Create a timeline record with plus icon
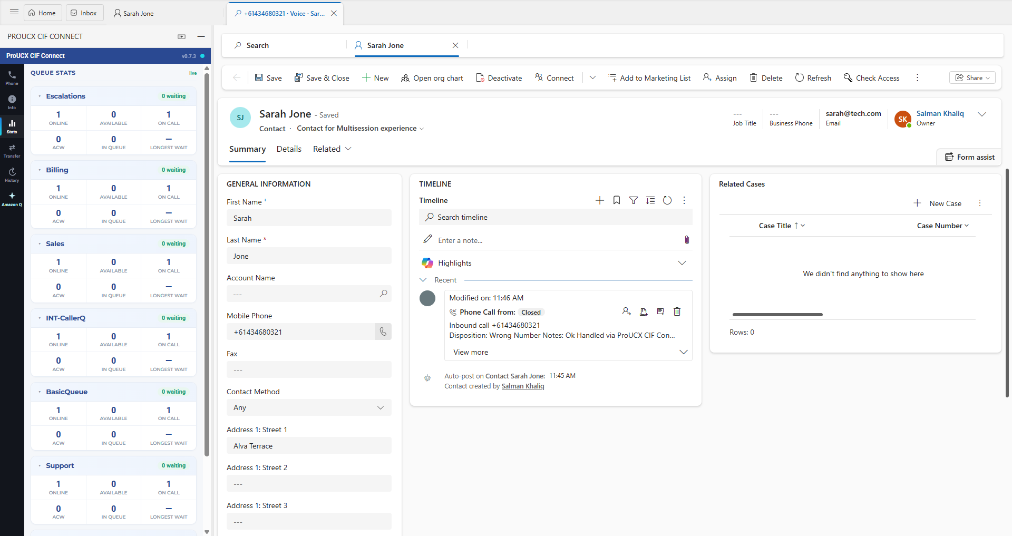The height and width of the screenshot is (536, 1012). pos(600,200)
